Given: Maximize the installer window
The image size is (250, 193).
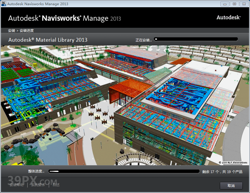Looking at the screenshot, I should point(234,4).
